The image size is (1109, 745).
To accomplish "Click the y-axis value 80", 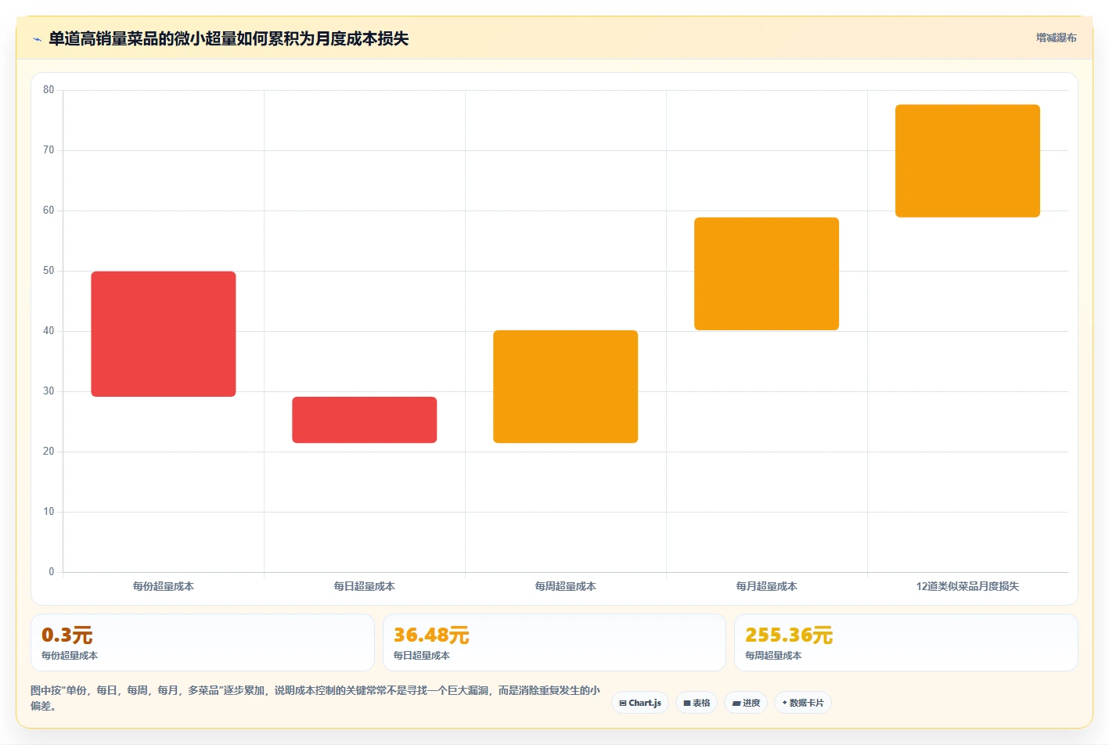I will point(49,90).
